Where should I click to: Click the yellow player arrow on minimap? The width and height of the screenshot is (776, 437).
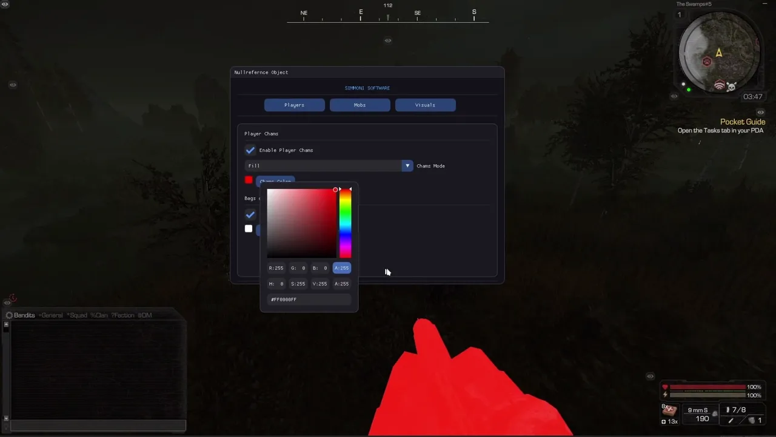point(719,53)
